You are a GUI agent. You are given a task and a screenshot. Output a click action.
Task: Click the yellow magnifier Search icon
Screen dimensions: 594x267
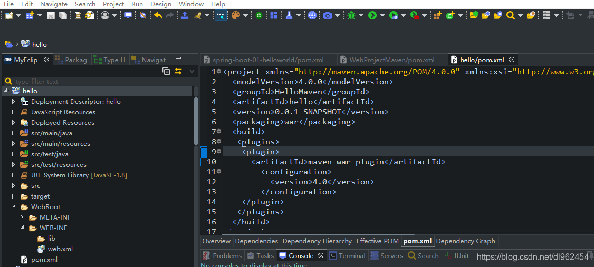[510, 15]
